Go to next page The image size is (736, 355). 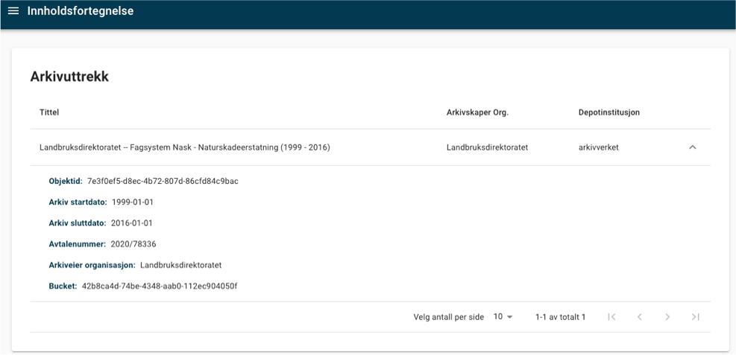pos(667,317)
